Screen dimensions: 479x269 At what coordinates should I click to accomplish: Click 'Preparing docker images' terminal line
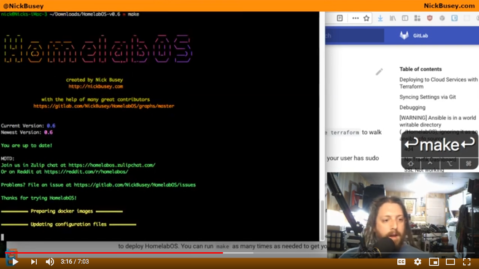click(62, 211)
